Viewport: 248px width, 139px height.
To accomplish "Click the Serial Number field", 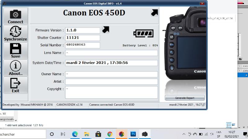I will 82,45.
